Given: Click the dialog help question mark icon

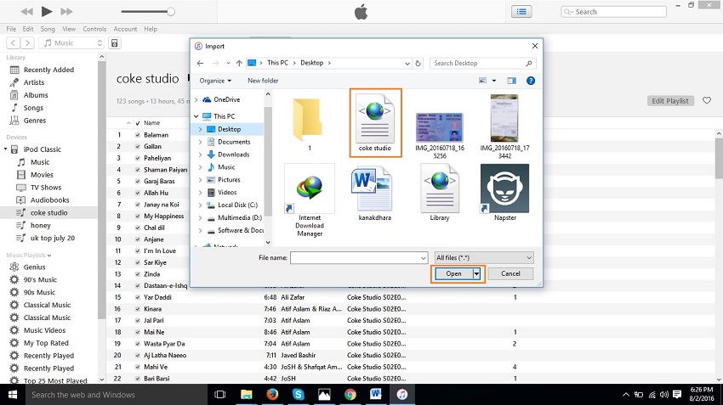Looking at the screenshot, I should point(531,81).
